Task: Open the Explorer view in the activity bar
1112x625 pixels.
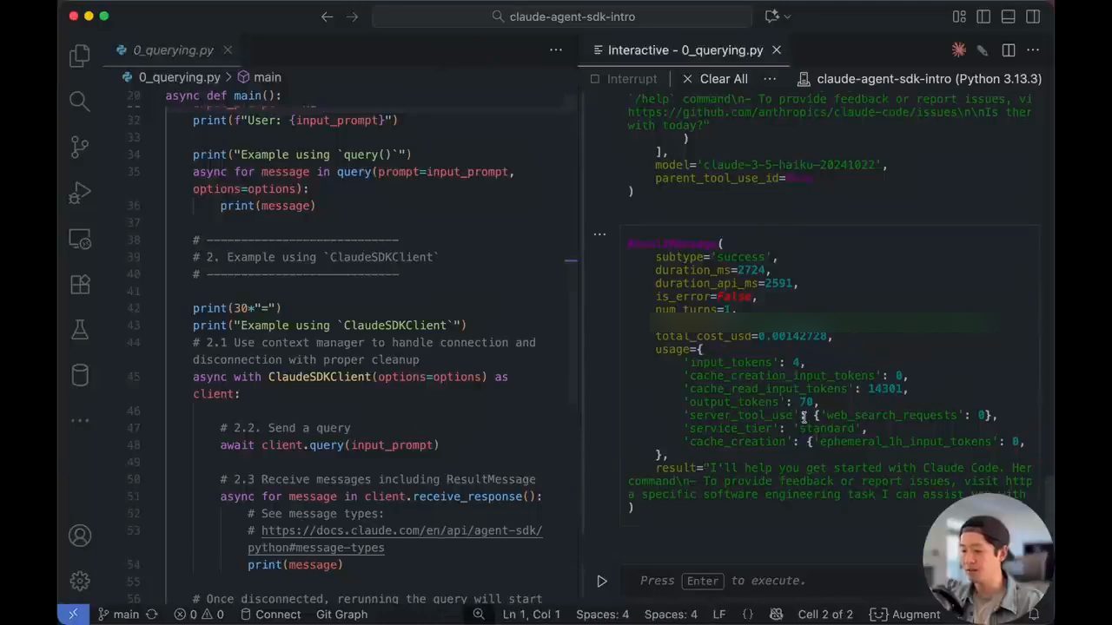Action: tap(80, 56)
